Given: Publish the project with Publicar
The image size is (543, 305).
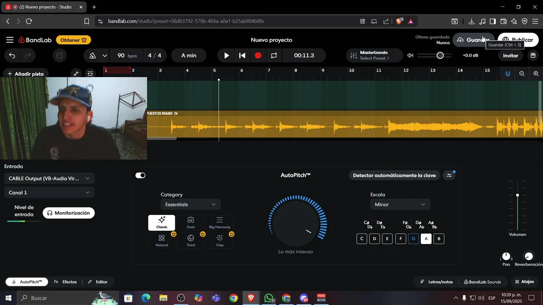Looking at the screenshot, I should point(518,40).
